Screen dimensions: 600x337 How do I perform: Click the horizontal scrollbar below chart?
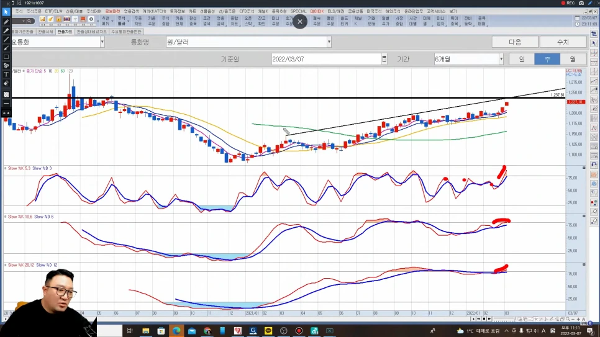coord(237,319)
